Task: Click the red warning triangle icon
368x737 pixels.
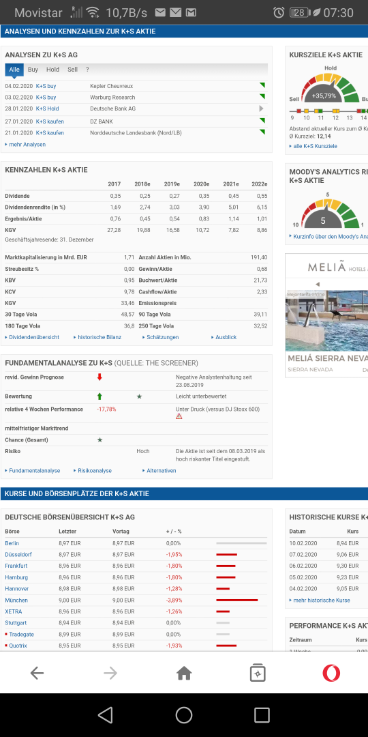Action: (179, 416)
